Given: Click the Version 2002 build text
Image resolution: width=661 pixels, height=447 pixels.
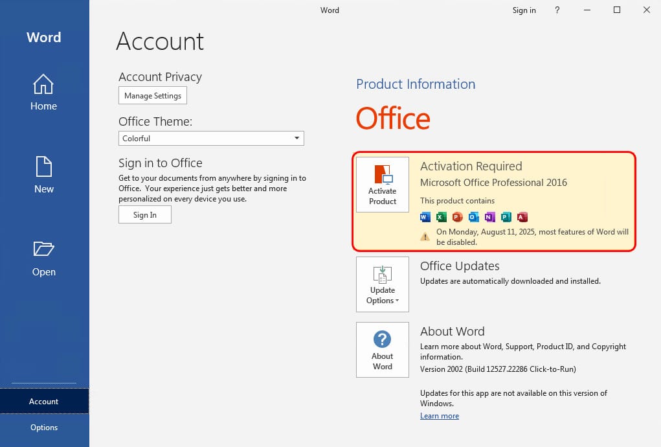Looking at the screenshot, I should pos(498,369).
